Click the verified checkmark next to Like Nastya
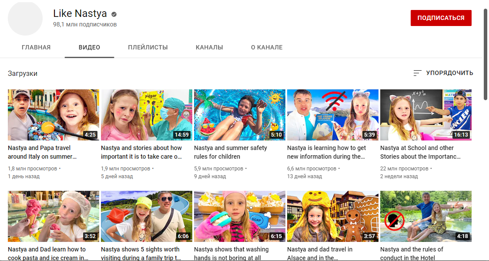Screen dimensions: 489x261 [x=114, y=13]
